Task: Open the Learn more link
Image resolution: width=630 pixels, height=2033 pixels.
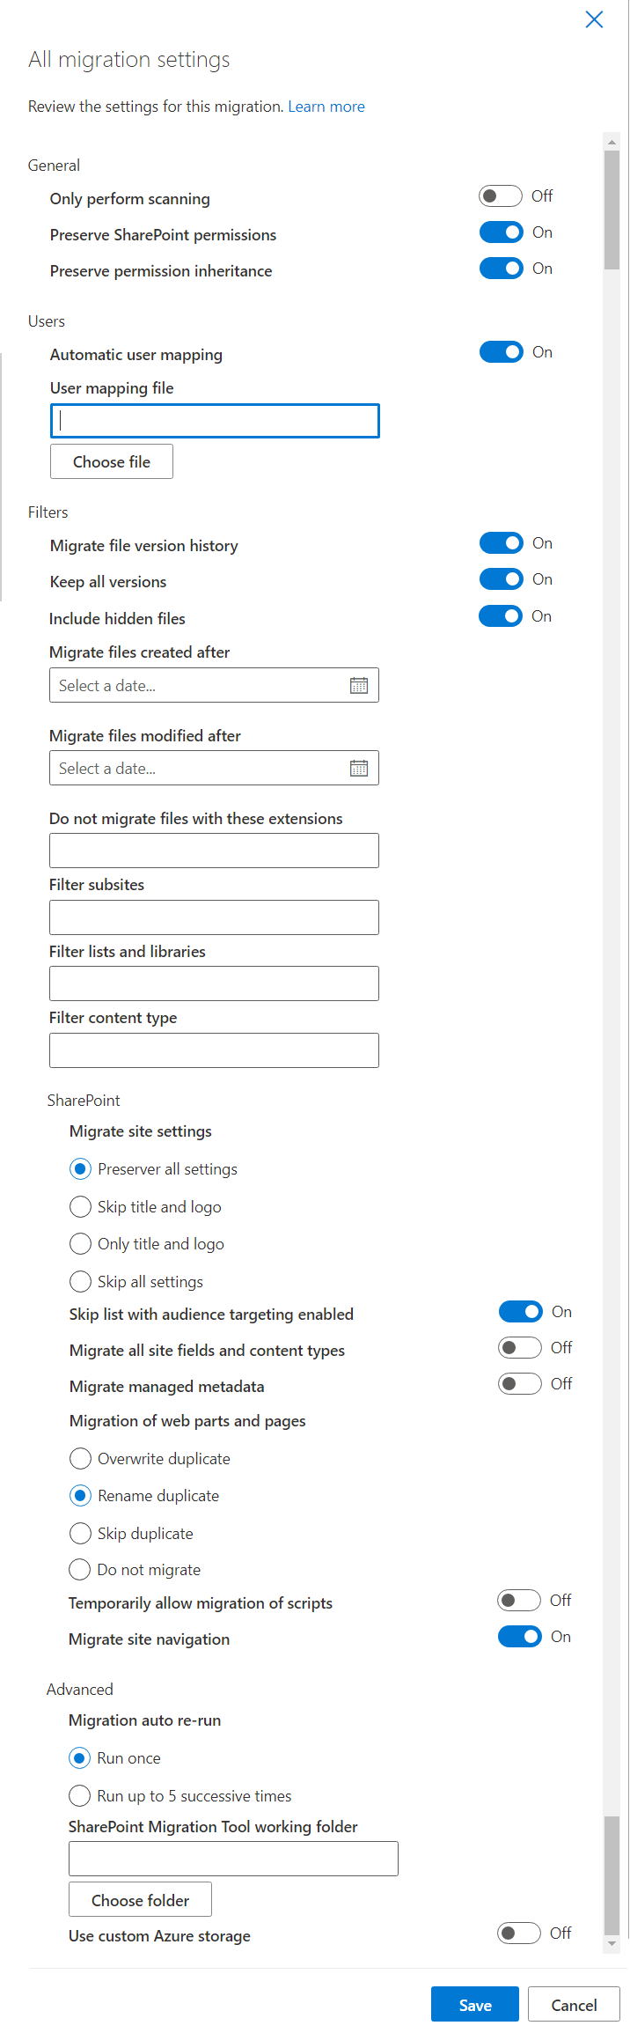Action: pyautogui.click(x=326, y=107)
